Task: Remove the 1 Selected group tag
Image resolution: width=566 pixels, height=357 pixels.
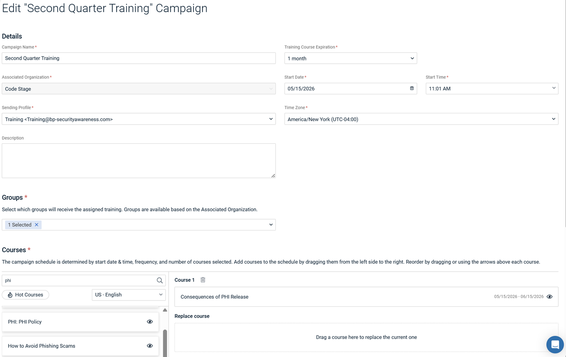Action: point(37,225)
